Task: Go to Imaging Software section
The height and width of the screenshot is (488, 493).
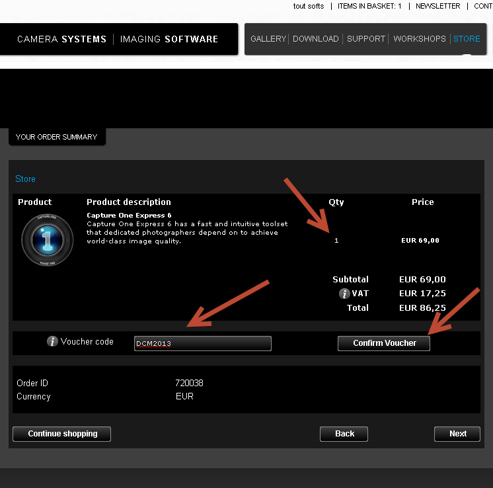Action: point(169,39)
